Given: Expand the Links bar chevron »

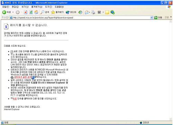Looking at the screenshot, I should coord(171,17).
